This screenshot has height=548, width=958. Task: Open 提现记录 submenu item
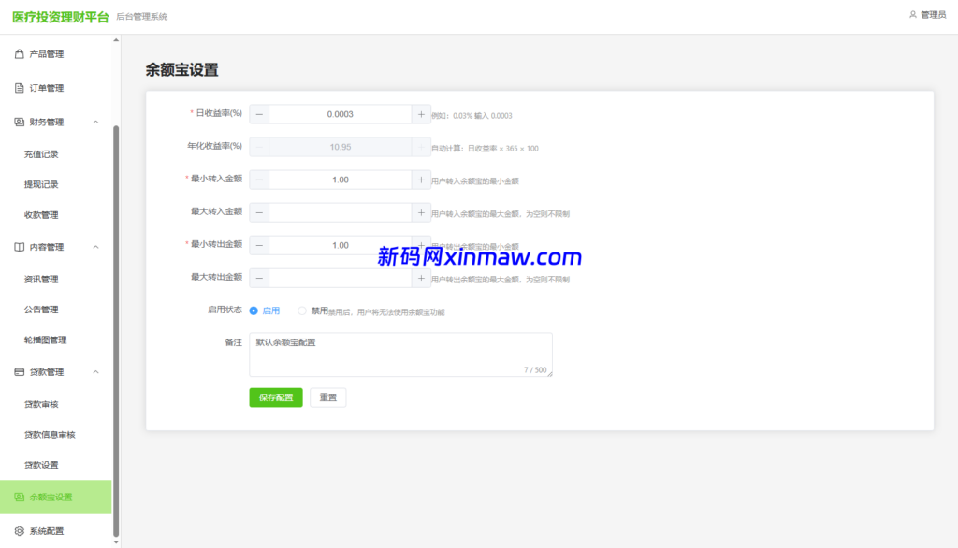click(x=55, y=184)
